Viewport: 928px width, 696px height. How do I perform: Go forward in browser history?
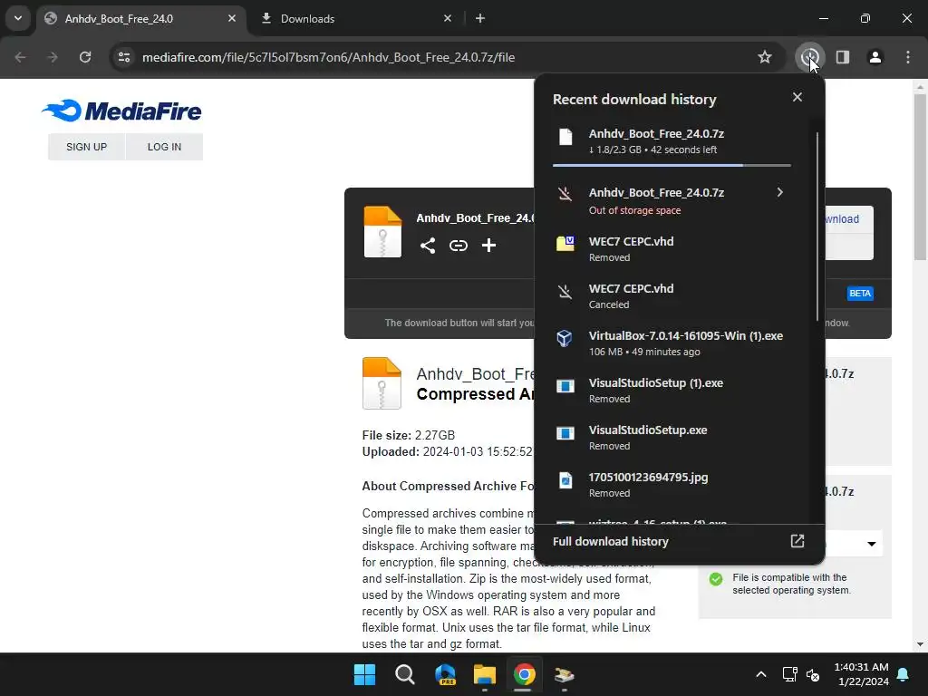[x=53, y=57]
